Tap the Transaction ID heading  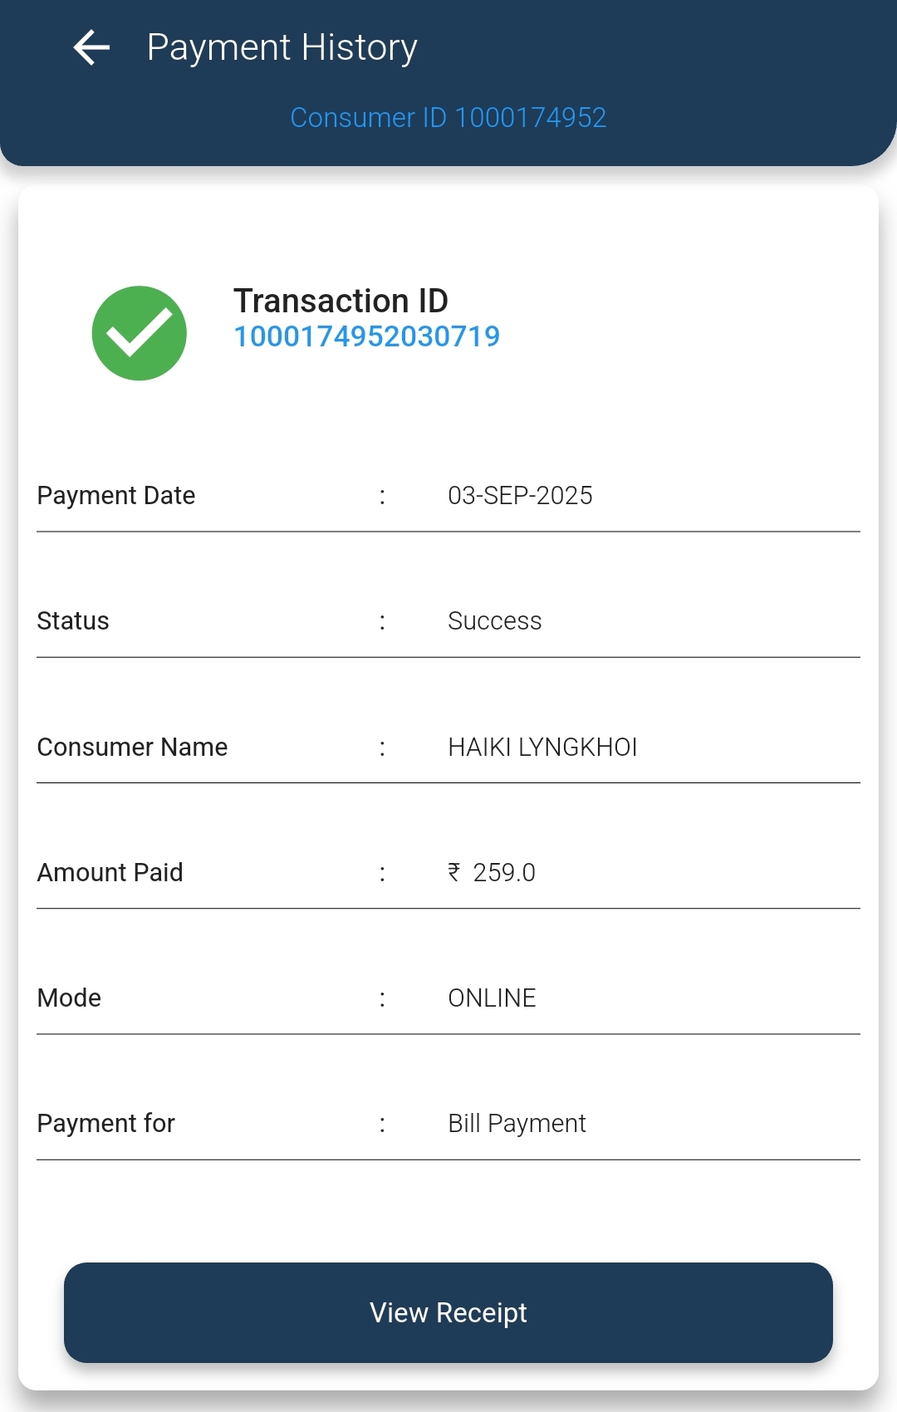click(x=341, y=301)
